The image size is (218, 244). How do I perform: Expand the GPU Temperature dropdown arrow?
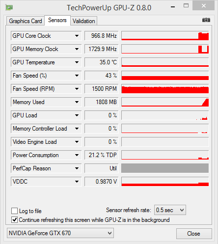[77, 62]
